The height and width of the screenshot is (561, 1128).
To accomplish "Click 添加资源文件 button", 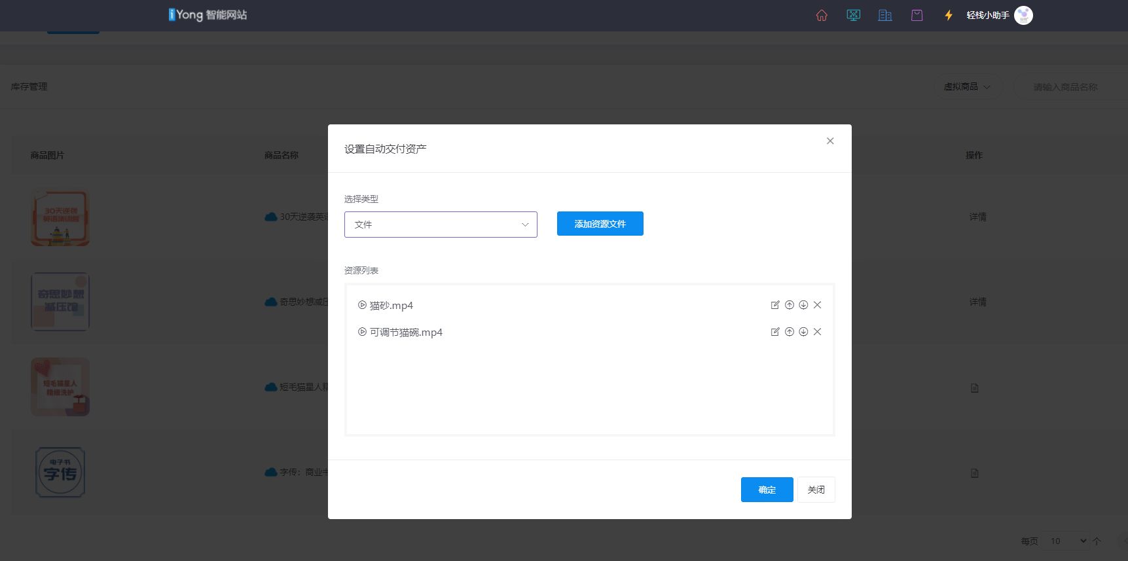I will pyautogui.click(x=600, y=224).
